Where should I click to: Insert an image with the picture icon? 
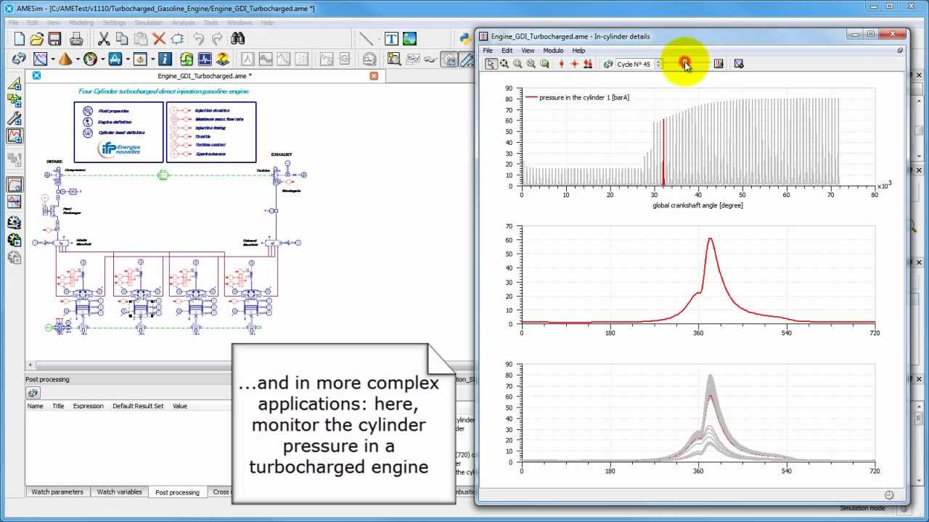(x=409, y=39)
